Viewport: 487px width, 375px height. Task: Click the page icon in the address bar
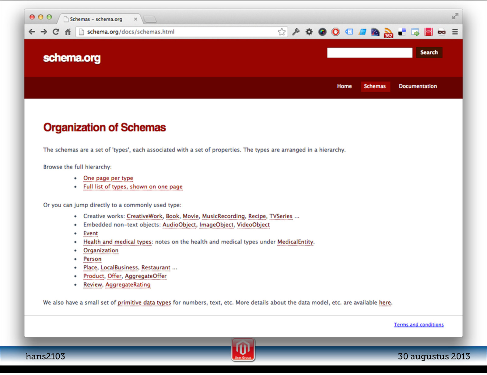click(x=81, y=32)
